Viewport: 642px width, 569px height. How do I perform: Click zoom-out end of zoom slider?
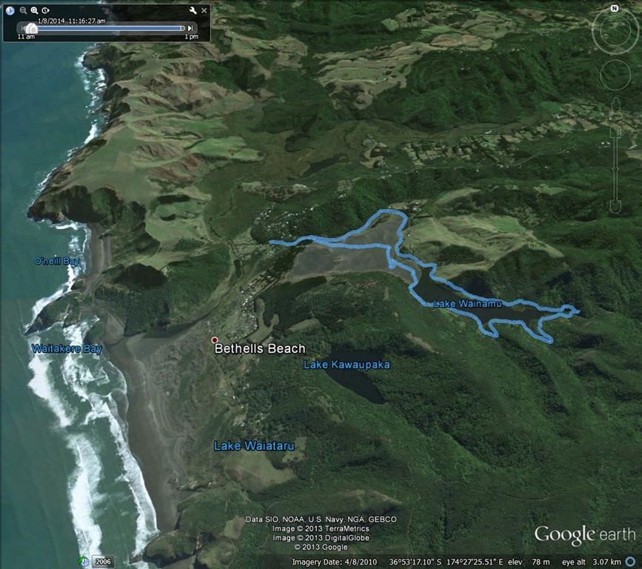(615, 206)
